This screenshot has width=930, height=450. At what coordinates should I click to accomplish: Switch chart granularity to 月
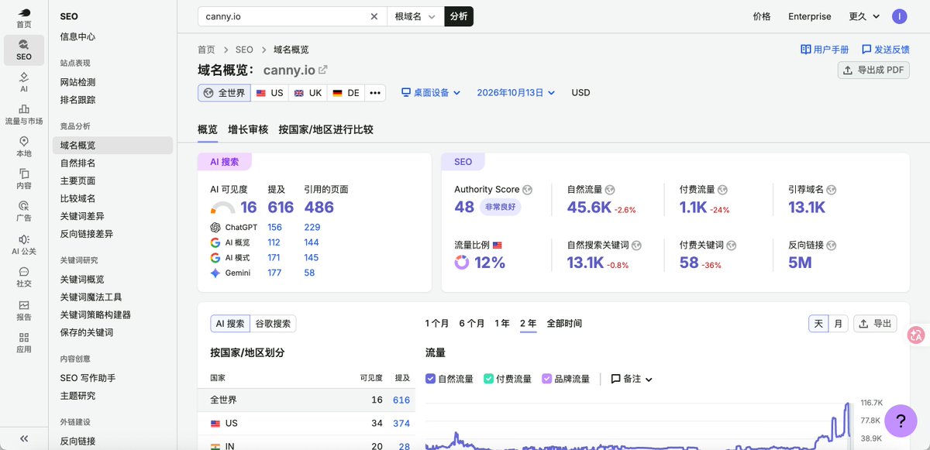click(838, 324)
